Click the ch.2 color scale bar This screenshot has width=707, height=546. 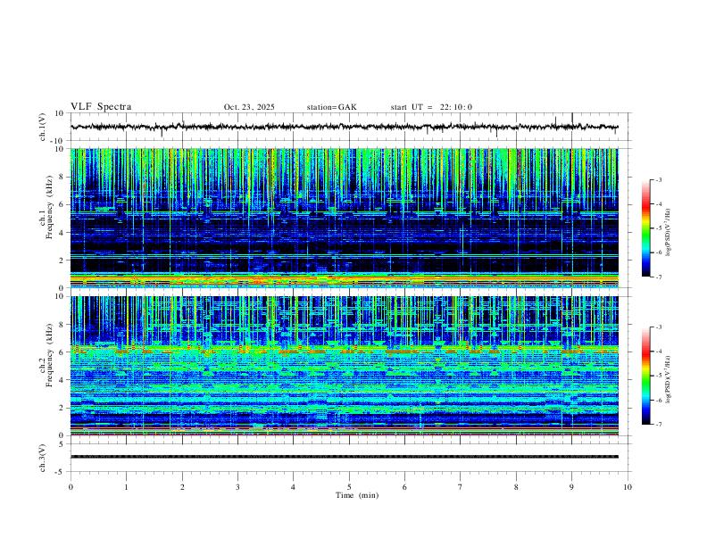click(x=646, y=376)
